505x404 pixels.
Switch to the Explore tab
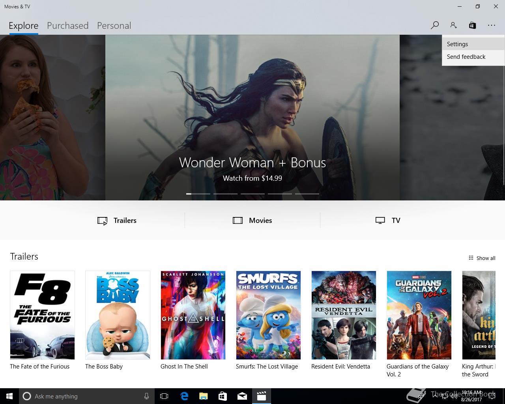point(24,26)
